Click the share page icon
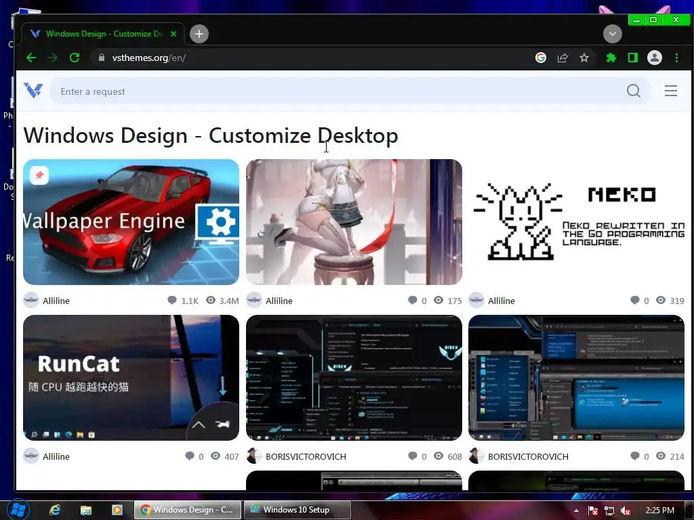 point(563,58)
